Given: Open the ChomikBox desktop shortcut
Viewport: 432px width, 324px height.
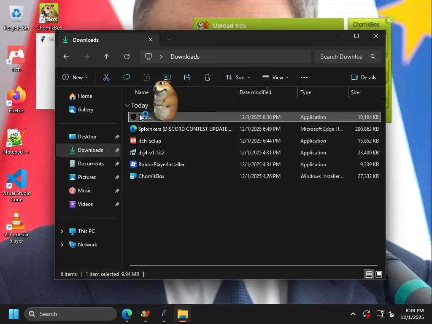Looking at the screenshot, I should tap(49, 17).
